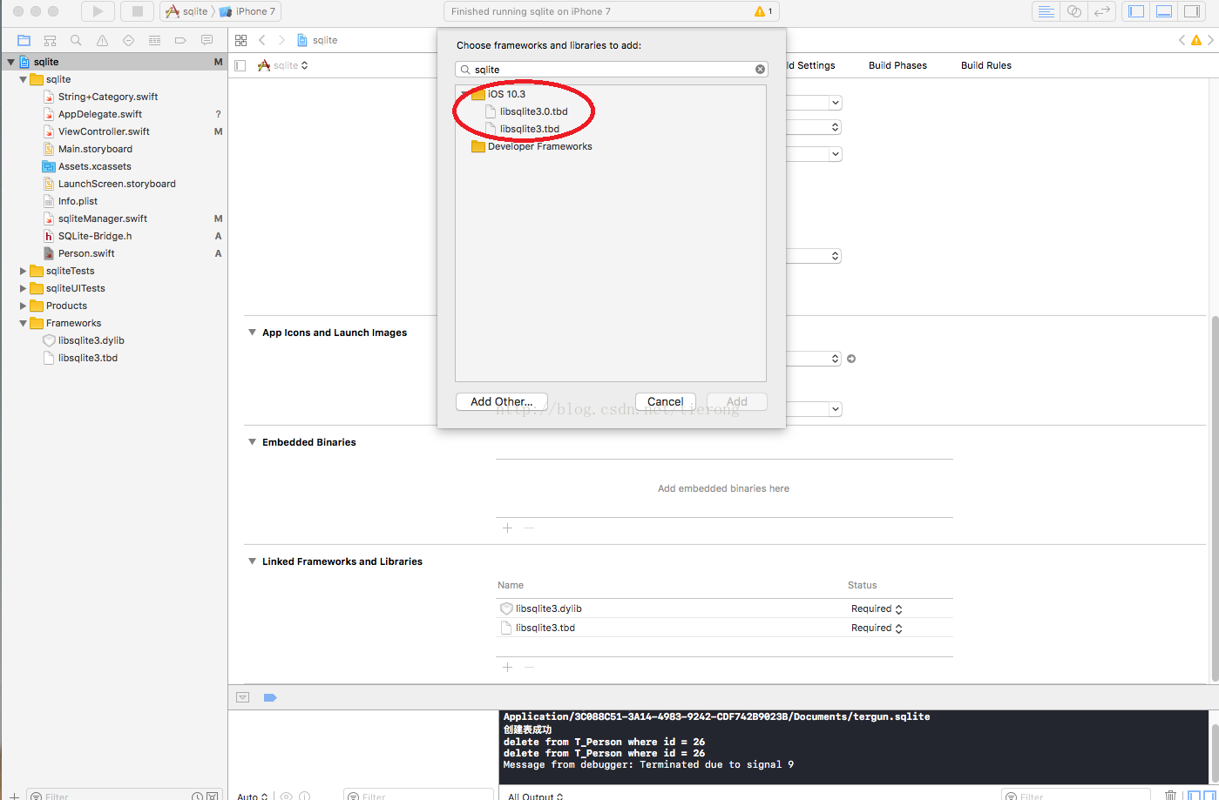This screenshot has width=1219, height=800.
Task: Go forward with the right chevron
Action: click(281, 40)
